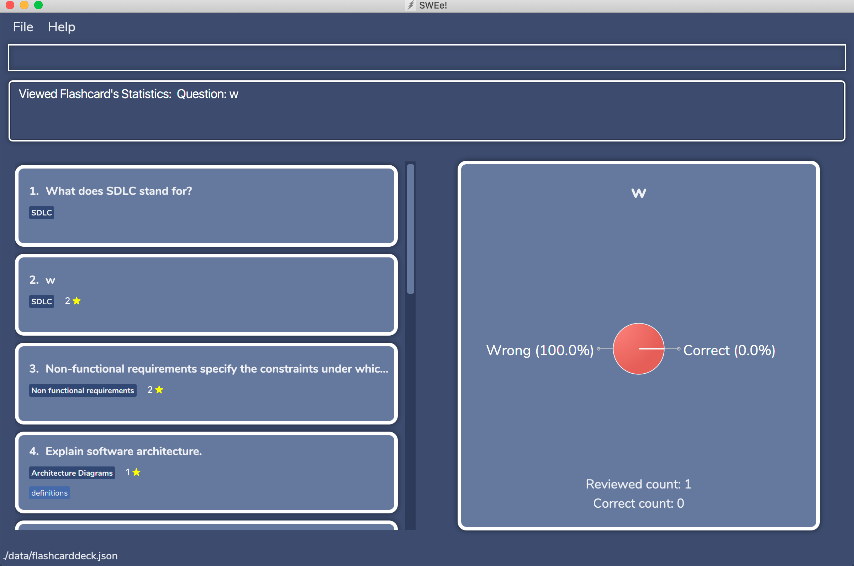Click the Non functional requirements tag

click(83, 390)
